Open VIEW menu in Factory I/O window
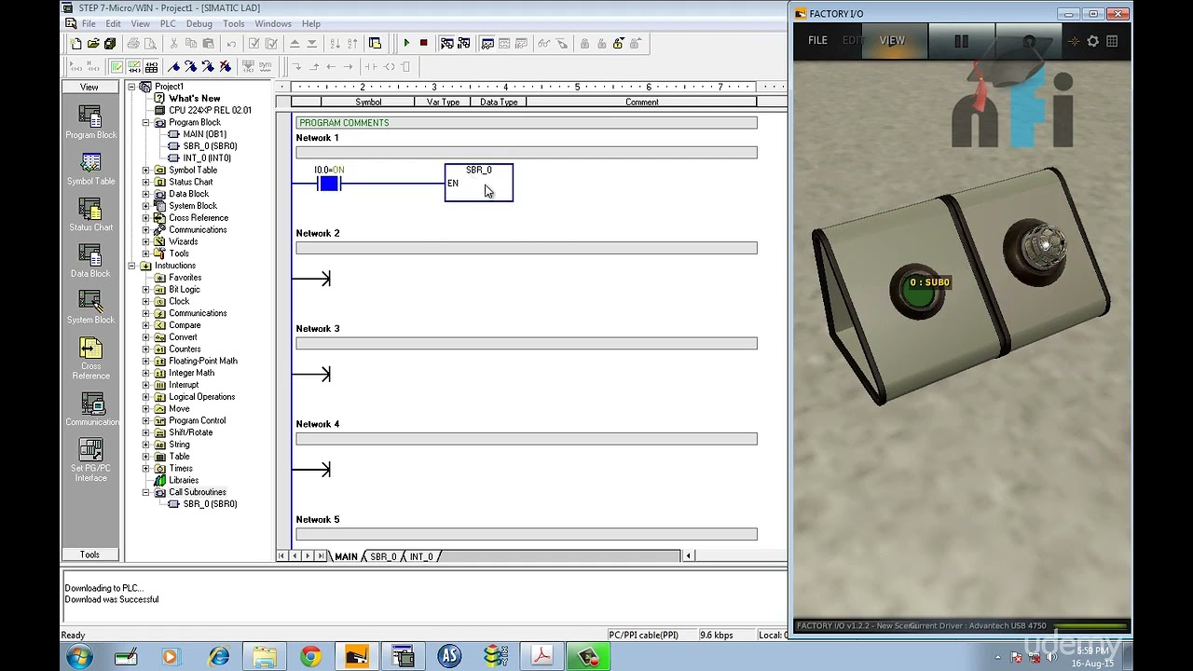The width and height of the screenshot is (1193, 671). tap(892, 40)
